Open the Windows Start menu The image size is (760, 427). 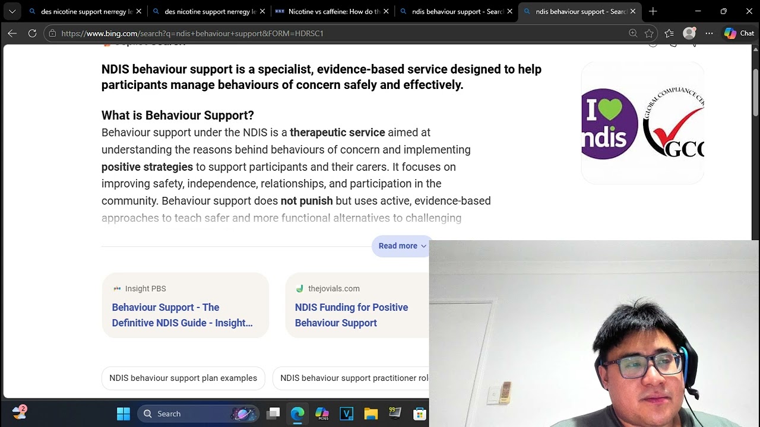pyautogui.click(x=123, y=413)
